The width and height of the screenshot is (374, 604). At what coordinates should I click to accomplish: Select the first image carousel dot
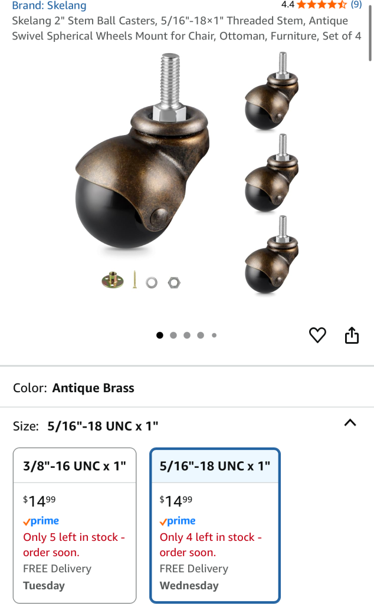(x=160, y=336)
